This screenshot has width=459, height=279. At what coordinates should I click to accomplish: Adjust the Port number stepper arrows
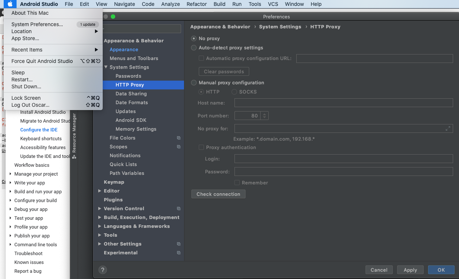265,116
